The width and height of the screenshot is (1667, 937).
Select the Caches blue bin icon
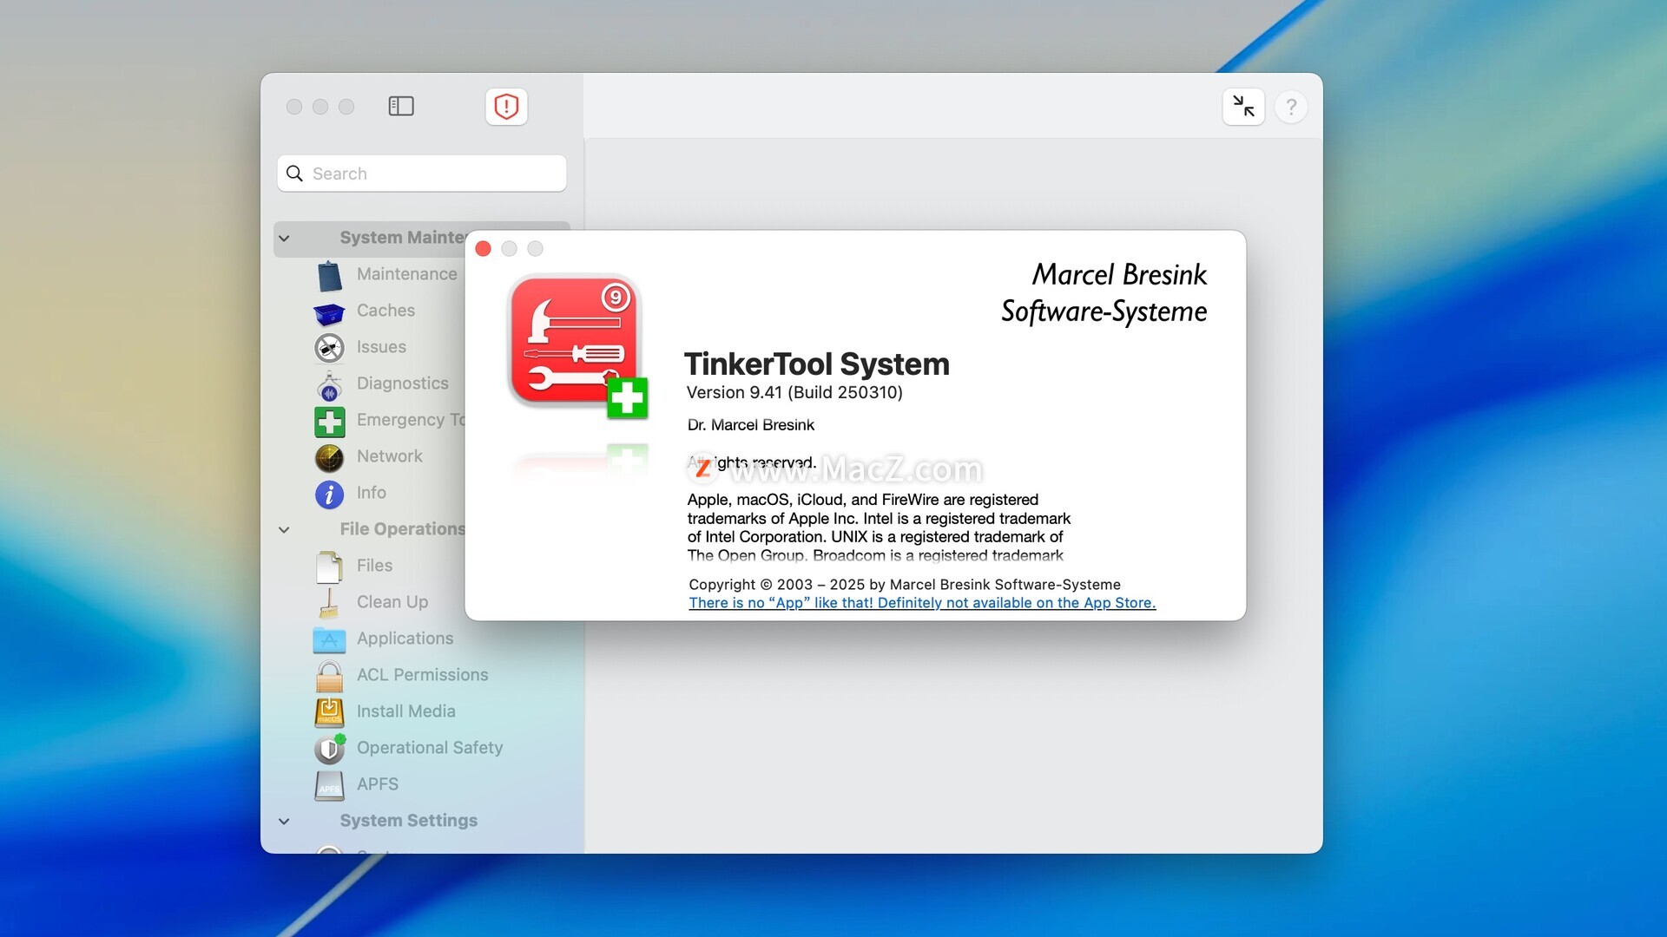coord(329,312)
